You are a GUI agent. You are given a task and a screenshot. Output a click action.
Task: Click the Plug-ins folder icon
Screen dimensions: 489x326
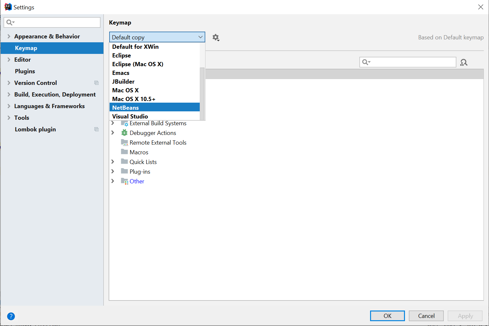[x=124, y=171]
